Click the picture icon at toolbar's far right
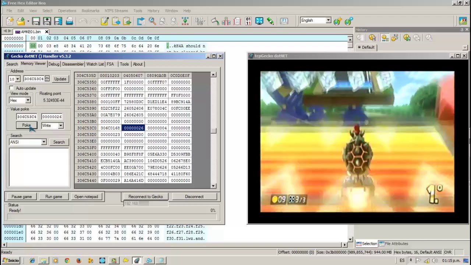The width and height of the screenshot is (471, 265). point(463,21)
